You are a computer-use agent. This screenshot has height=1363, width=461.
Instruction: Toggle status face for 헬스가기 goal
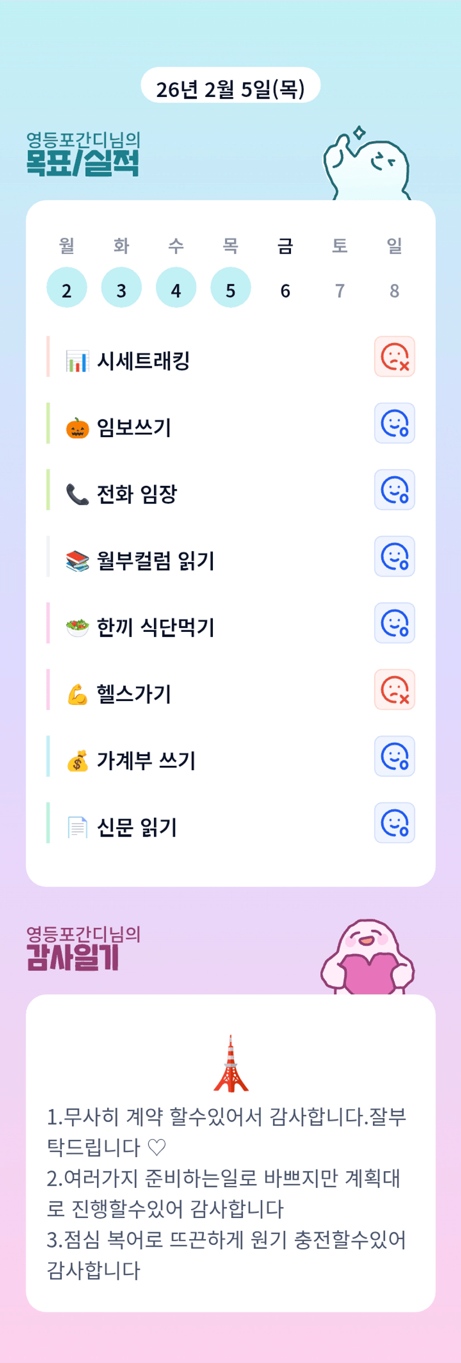point(394,690)
